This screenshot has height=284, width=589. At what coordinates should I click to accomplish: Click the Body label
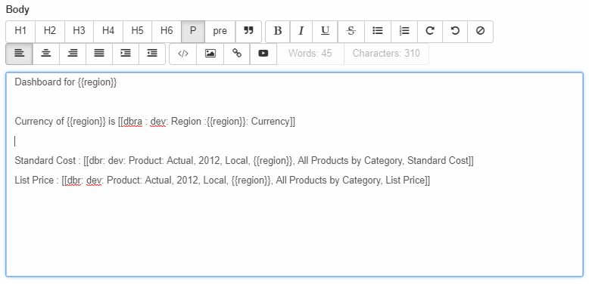(17, 10)
